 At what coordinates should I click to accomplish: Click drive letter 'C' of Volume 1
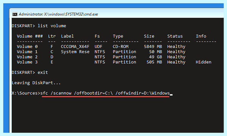click(x=52, y=52)
